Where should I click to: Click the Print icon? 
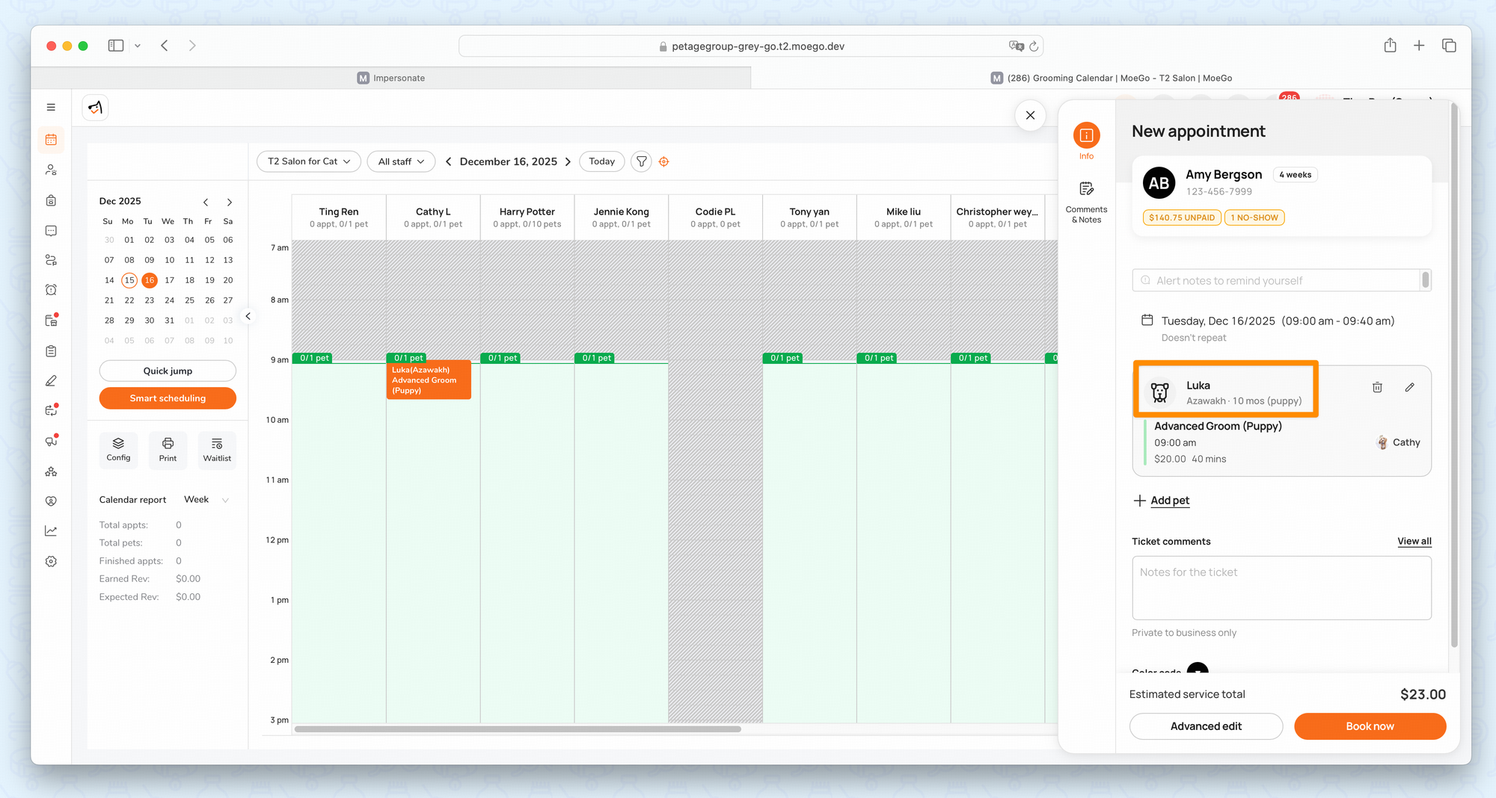[168, 450]
